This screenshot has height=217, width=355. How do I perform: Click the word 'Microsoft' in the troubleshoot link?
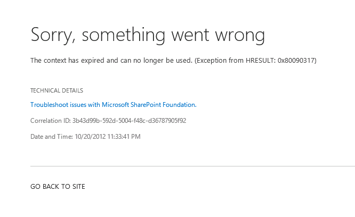tap(115, 105)
